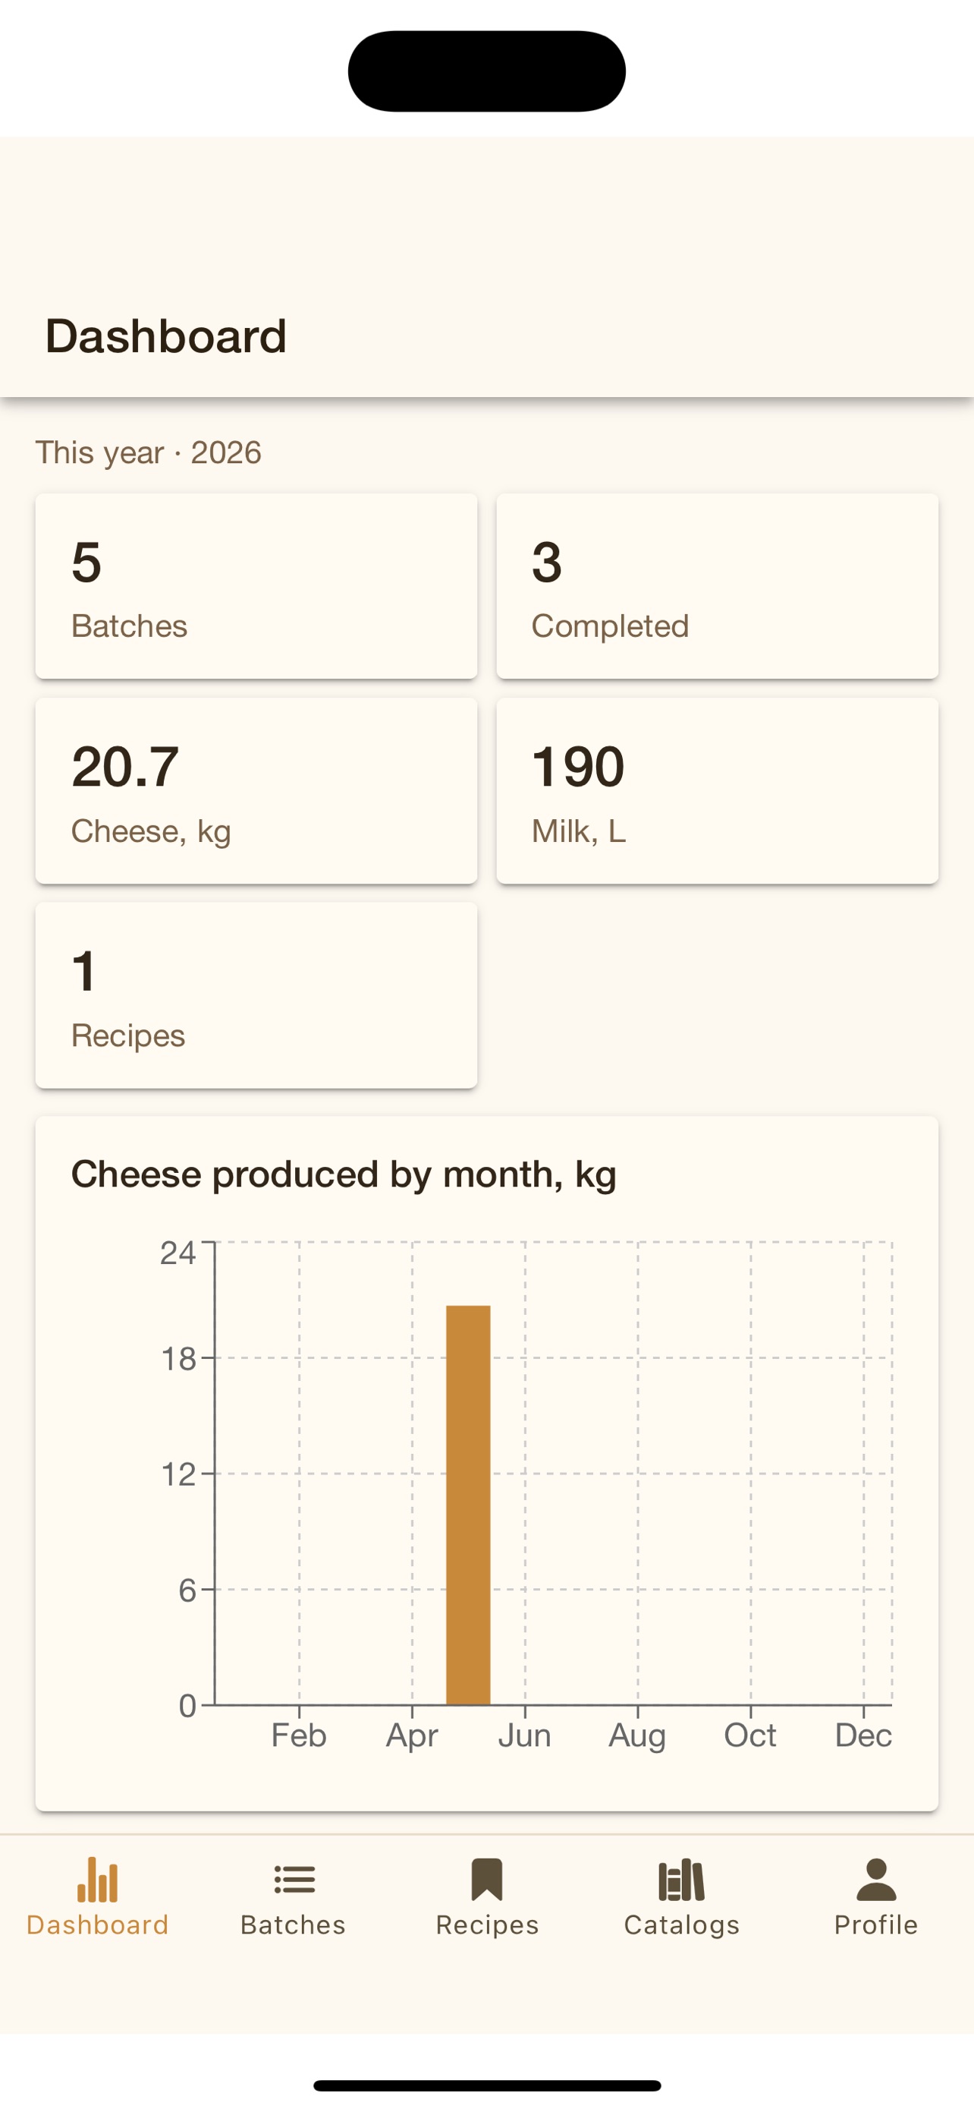Tap the 190 Milk, L card

[x=717, y=791]
